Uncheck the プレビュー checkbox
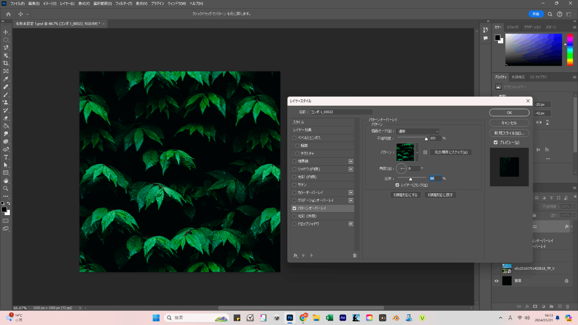This screenshot has width=578, height=325. pyautogui.click(x=495, y=142)
